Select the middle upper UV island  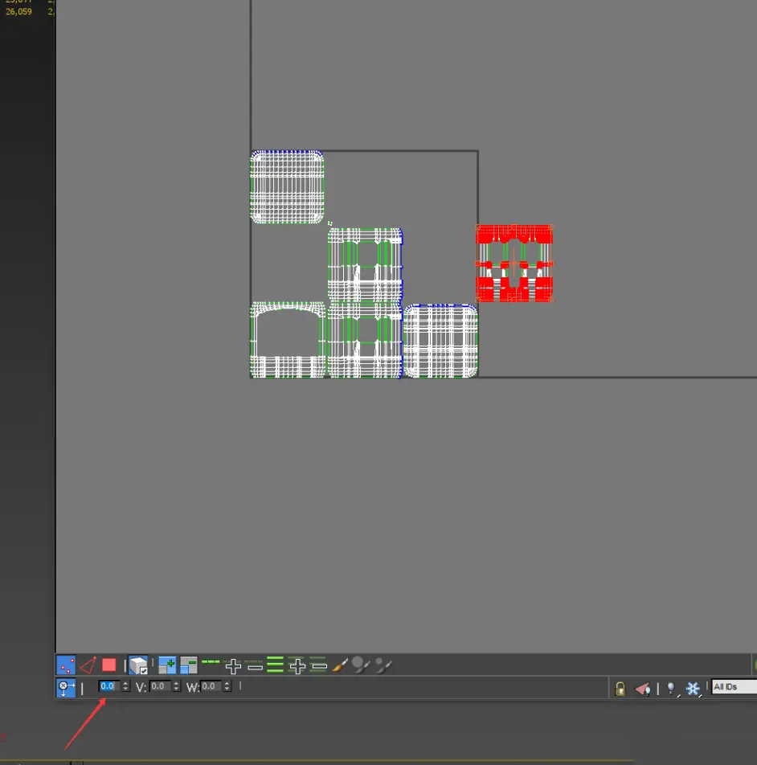(x=365, y=265)
